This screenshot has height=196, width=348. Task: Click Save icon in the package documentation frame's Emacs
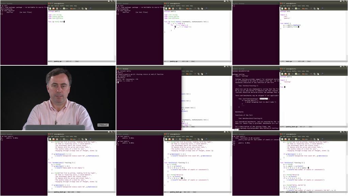(298, 74)
